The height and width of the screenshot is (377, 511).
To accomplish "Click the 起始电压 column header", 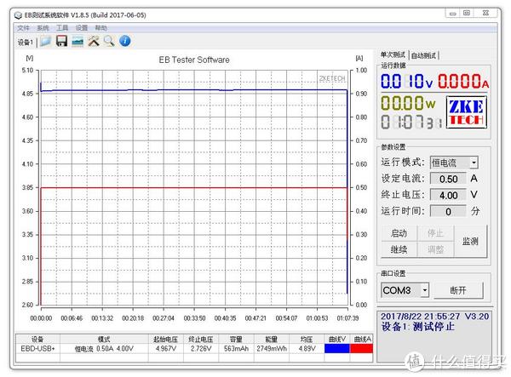I will 166,339.
